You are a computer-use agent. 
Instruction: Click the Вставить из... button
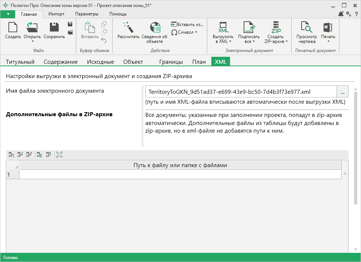pos(187,25)
